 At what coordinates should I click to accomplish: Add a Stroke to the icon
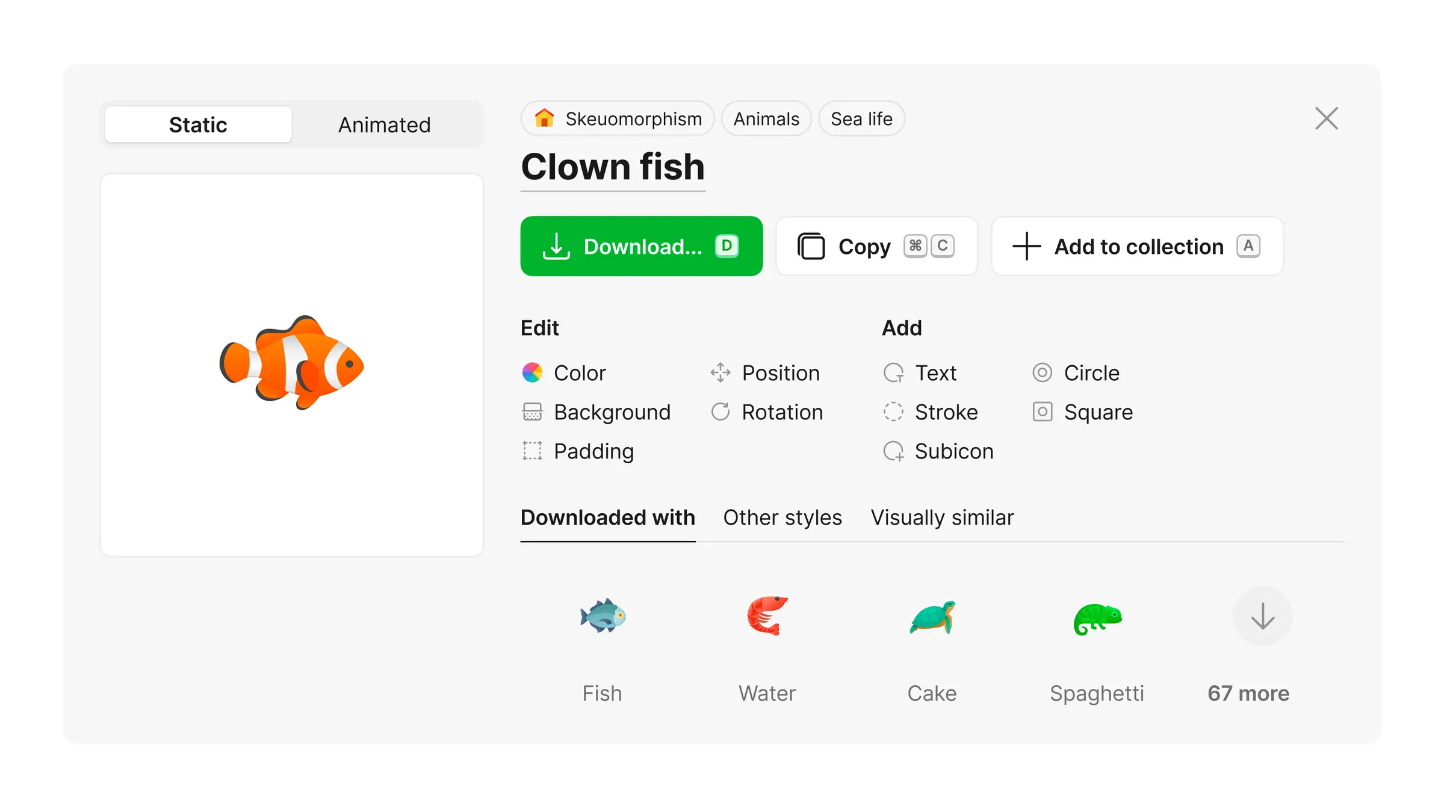[x=945, y=412]
